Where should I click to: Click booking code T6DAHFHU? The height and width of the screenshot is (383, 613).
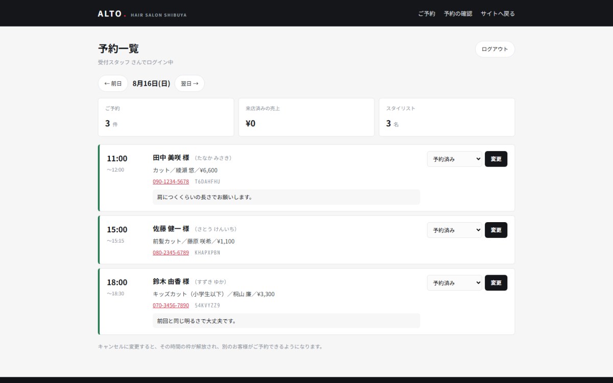click(207, 181)
